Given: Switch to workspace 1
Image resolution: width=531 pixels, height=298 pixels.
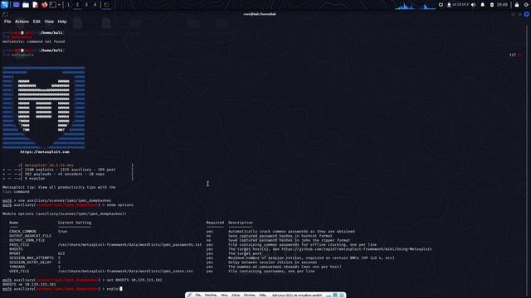Looking at the screenshot, I should 68,5.
